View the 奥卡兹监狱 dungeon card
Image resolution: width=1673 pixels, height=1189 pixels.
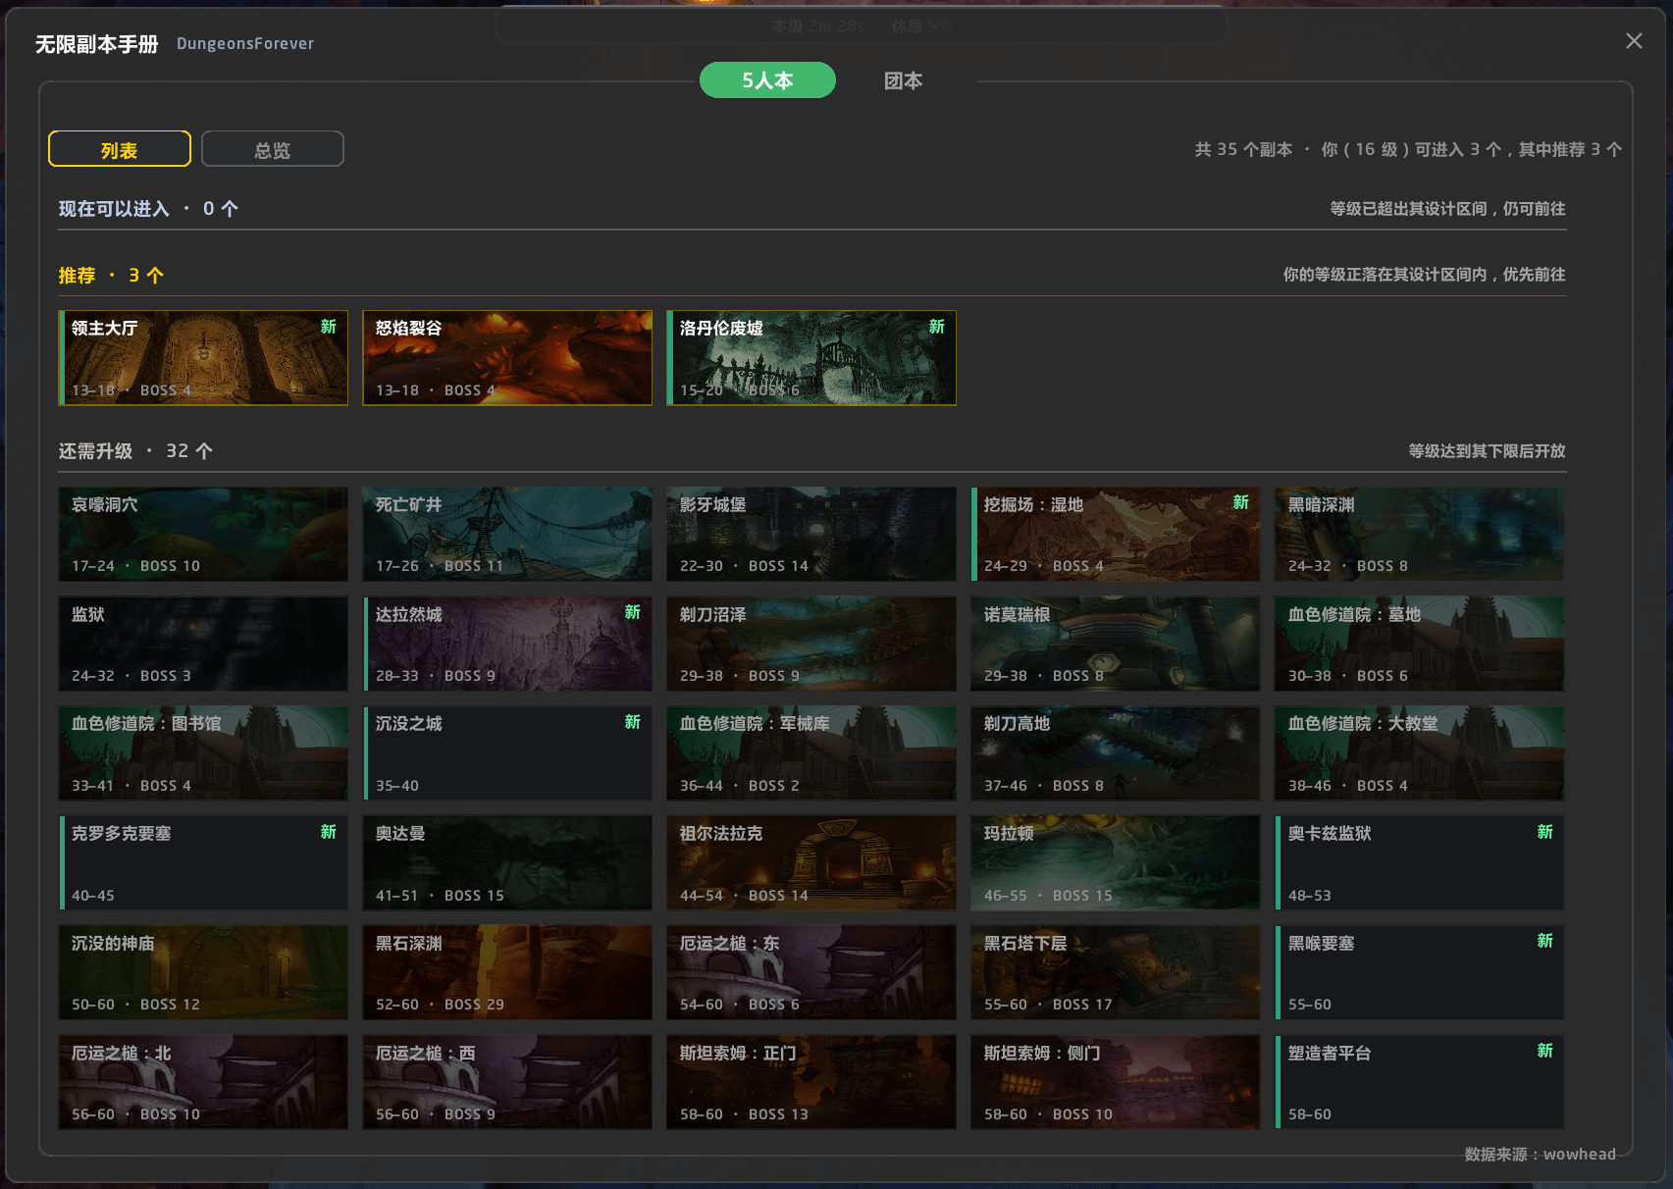click(1420, 863)
